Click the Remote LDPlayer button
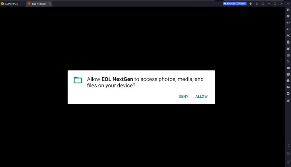 (x=235, y=3)
